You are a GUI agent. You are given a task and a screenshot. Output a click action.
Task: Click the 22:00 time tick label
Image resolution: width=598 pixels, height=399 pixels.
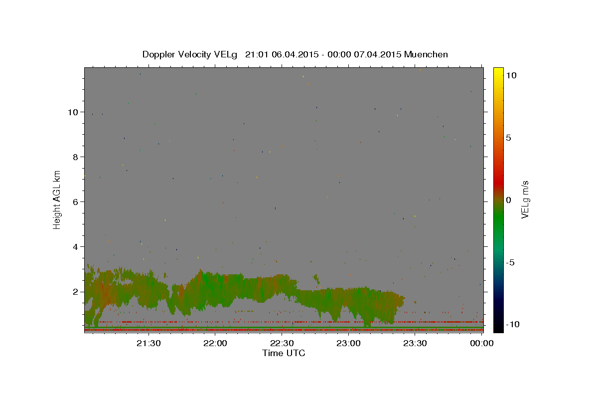pyautogui.click(x=215, y=343)
